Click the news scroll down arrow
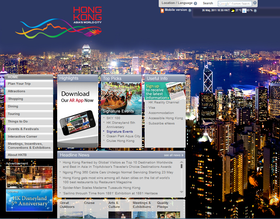 181,192
